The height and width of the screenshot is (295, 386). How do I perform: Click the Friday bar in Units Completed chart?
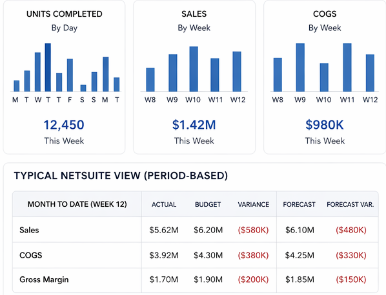[x=70, y=75]
